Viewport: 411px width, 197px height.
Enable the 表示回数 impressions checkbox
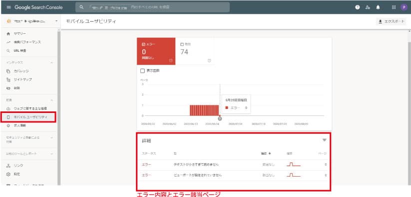(143, 71)
